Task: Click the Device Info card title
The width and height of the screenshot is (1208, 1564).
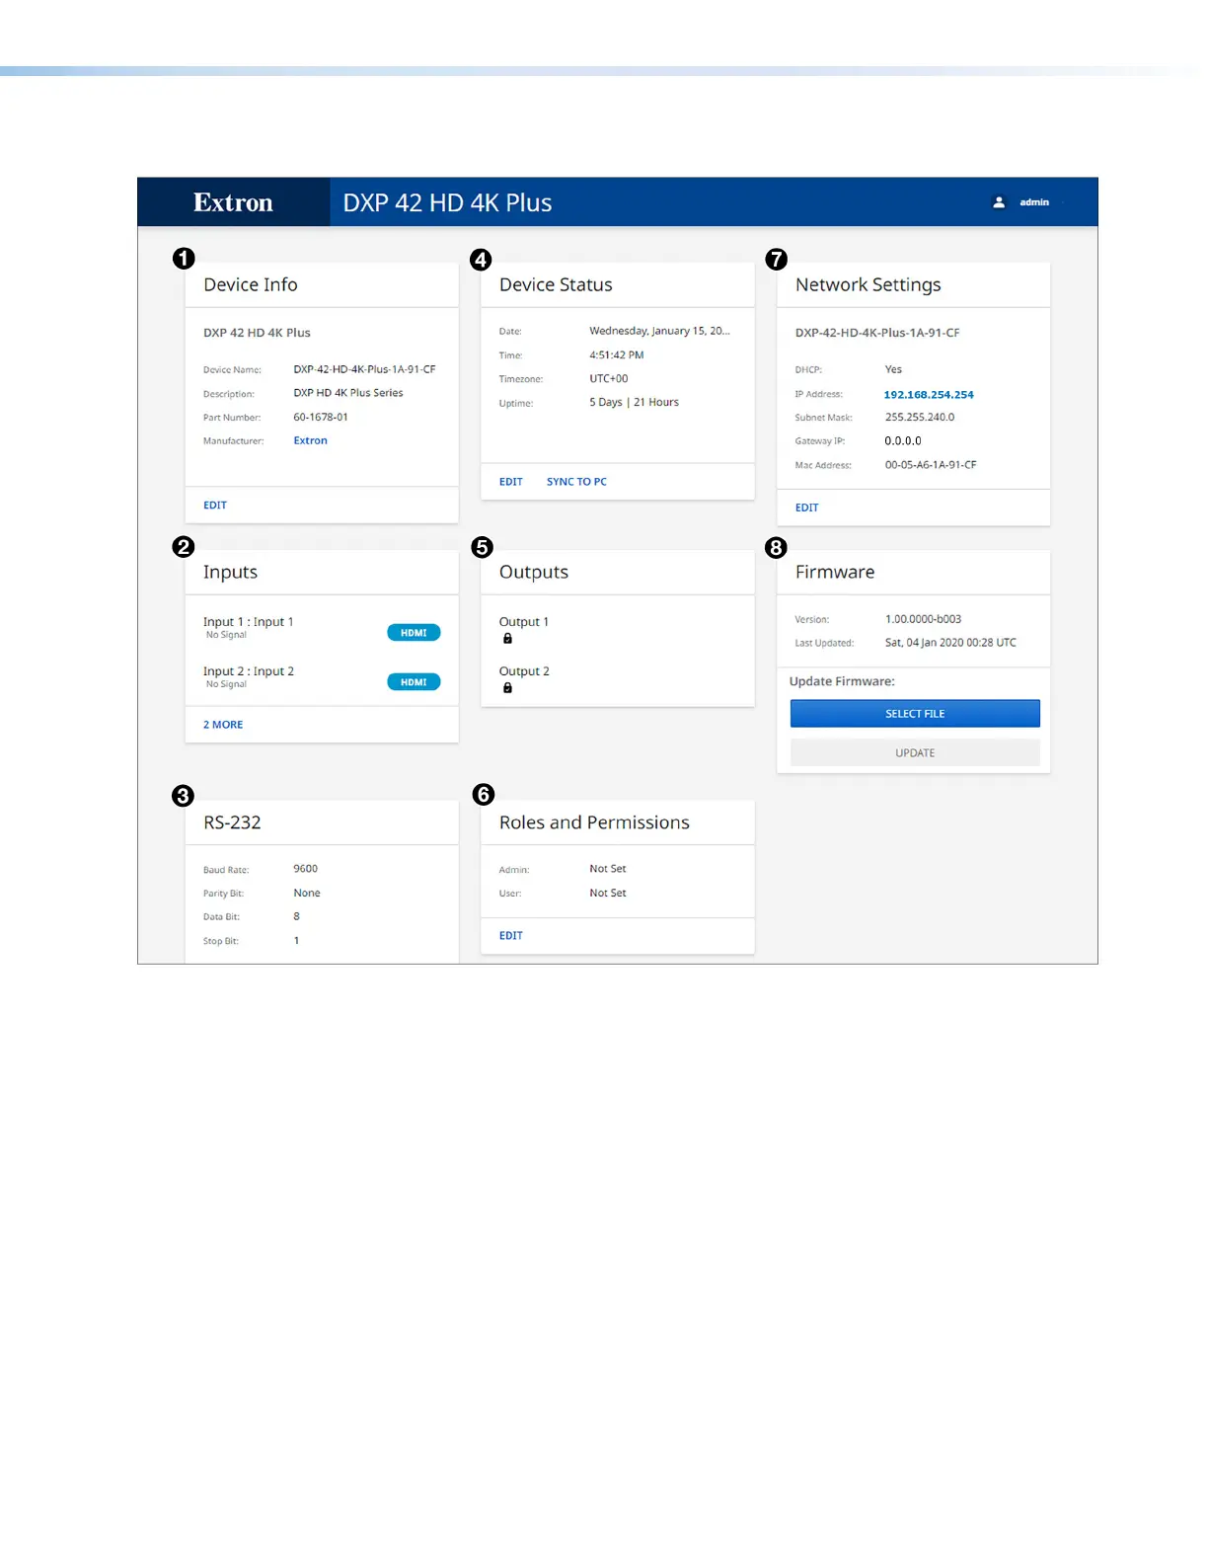Action: tap(251, 284)
